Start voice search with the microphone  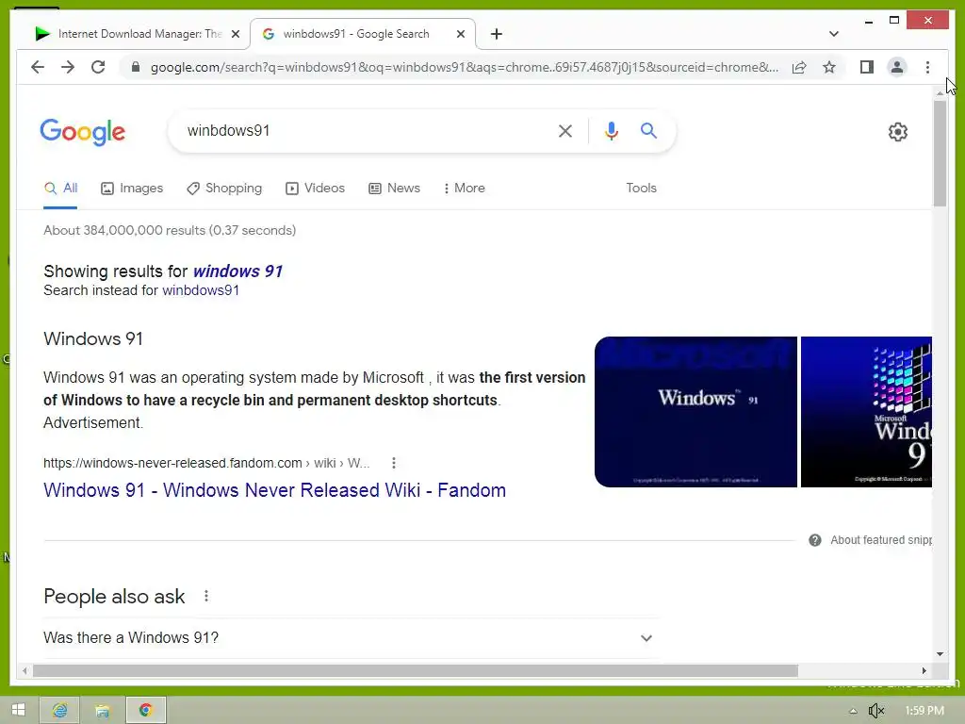pyautogui.click(x=611, y=130)
